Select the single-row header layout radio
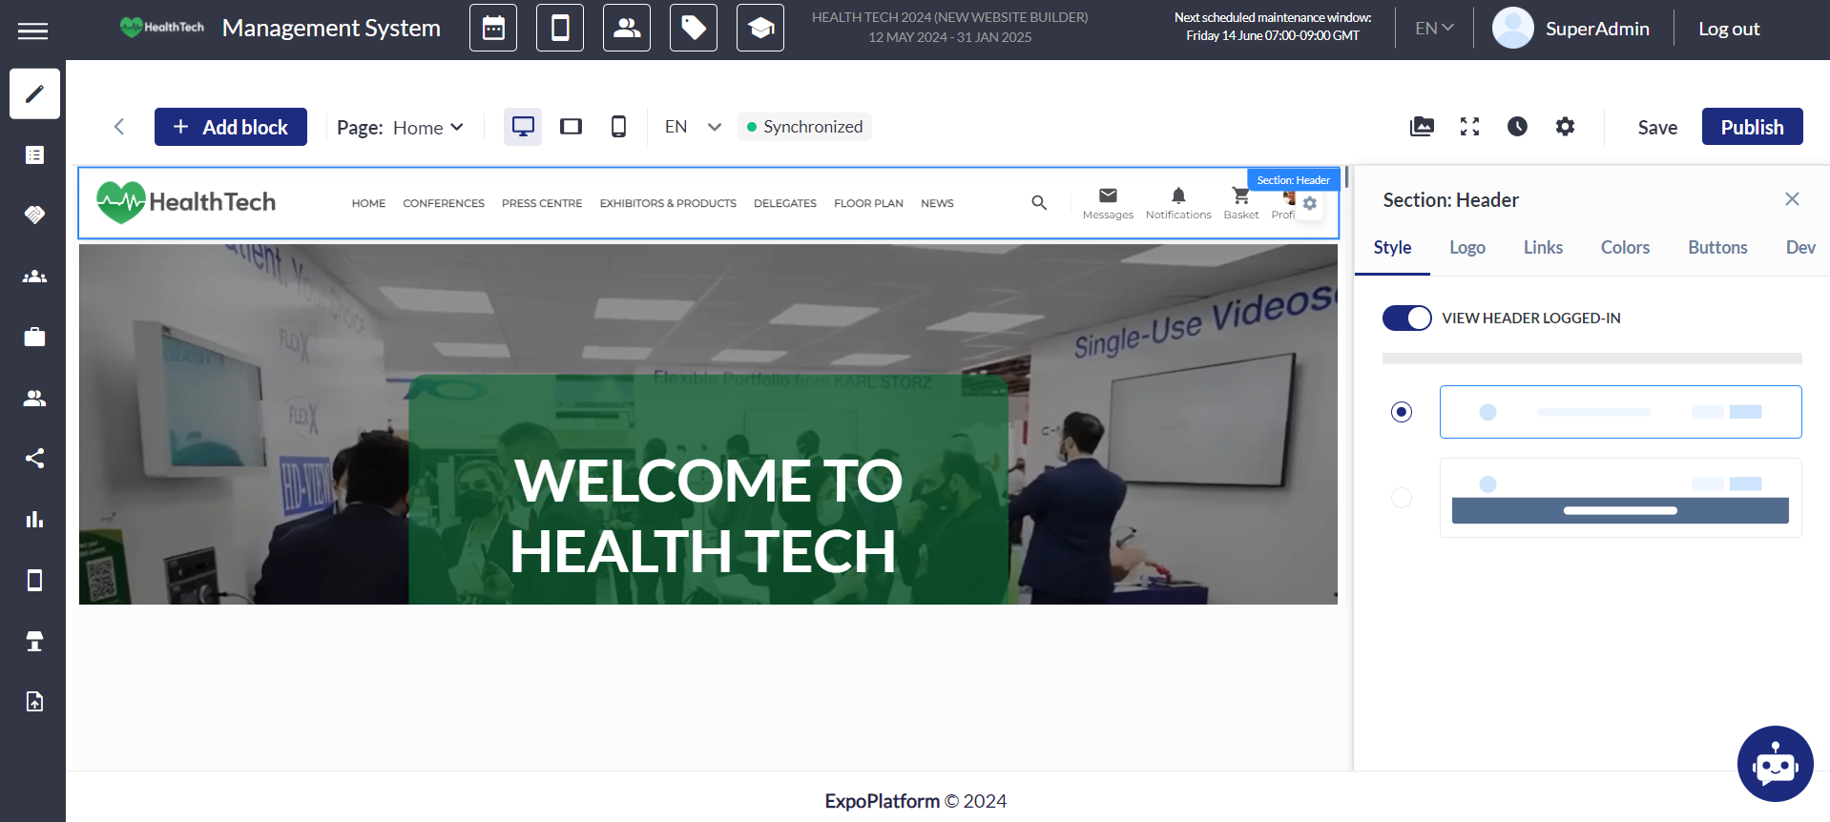 click(x=1402, y=412)
